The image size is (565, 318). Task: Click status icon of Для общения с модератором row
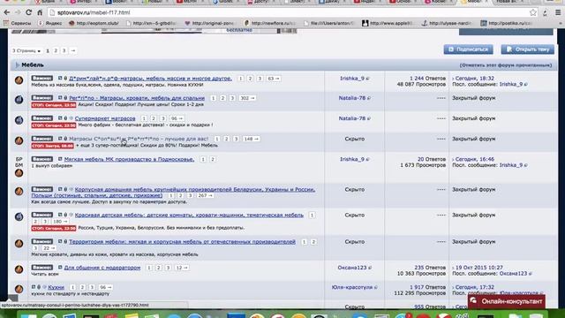pyautogui.click(x=19, y=269)
